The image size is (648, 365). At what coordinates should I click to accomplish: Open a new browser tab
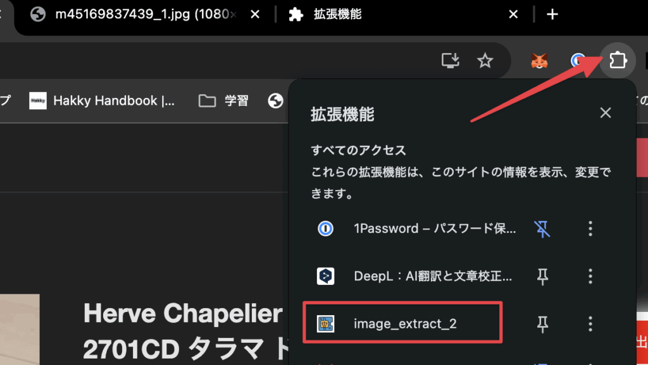(552, 15)
